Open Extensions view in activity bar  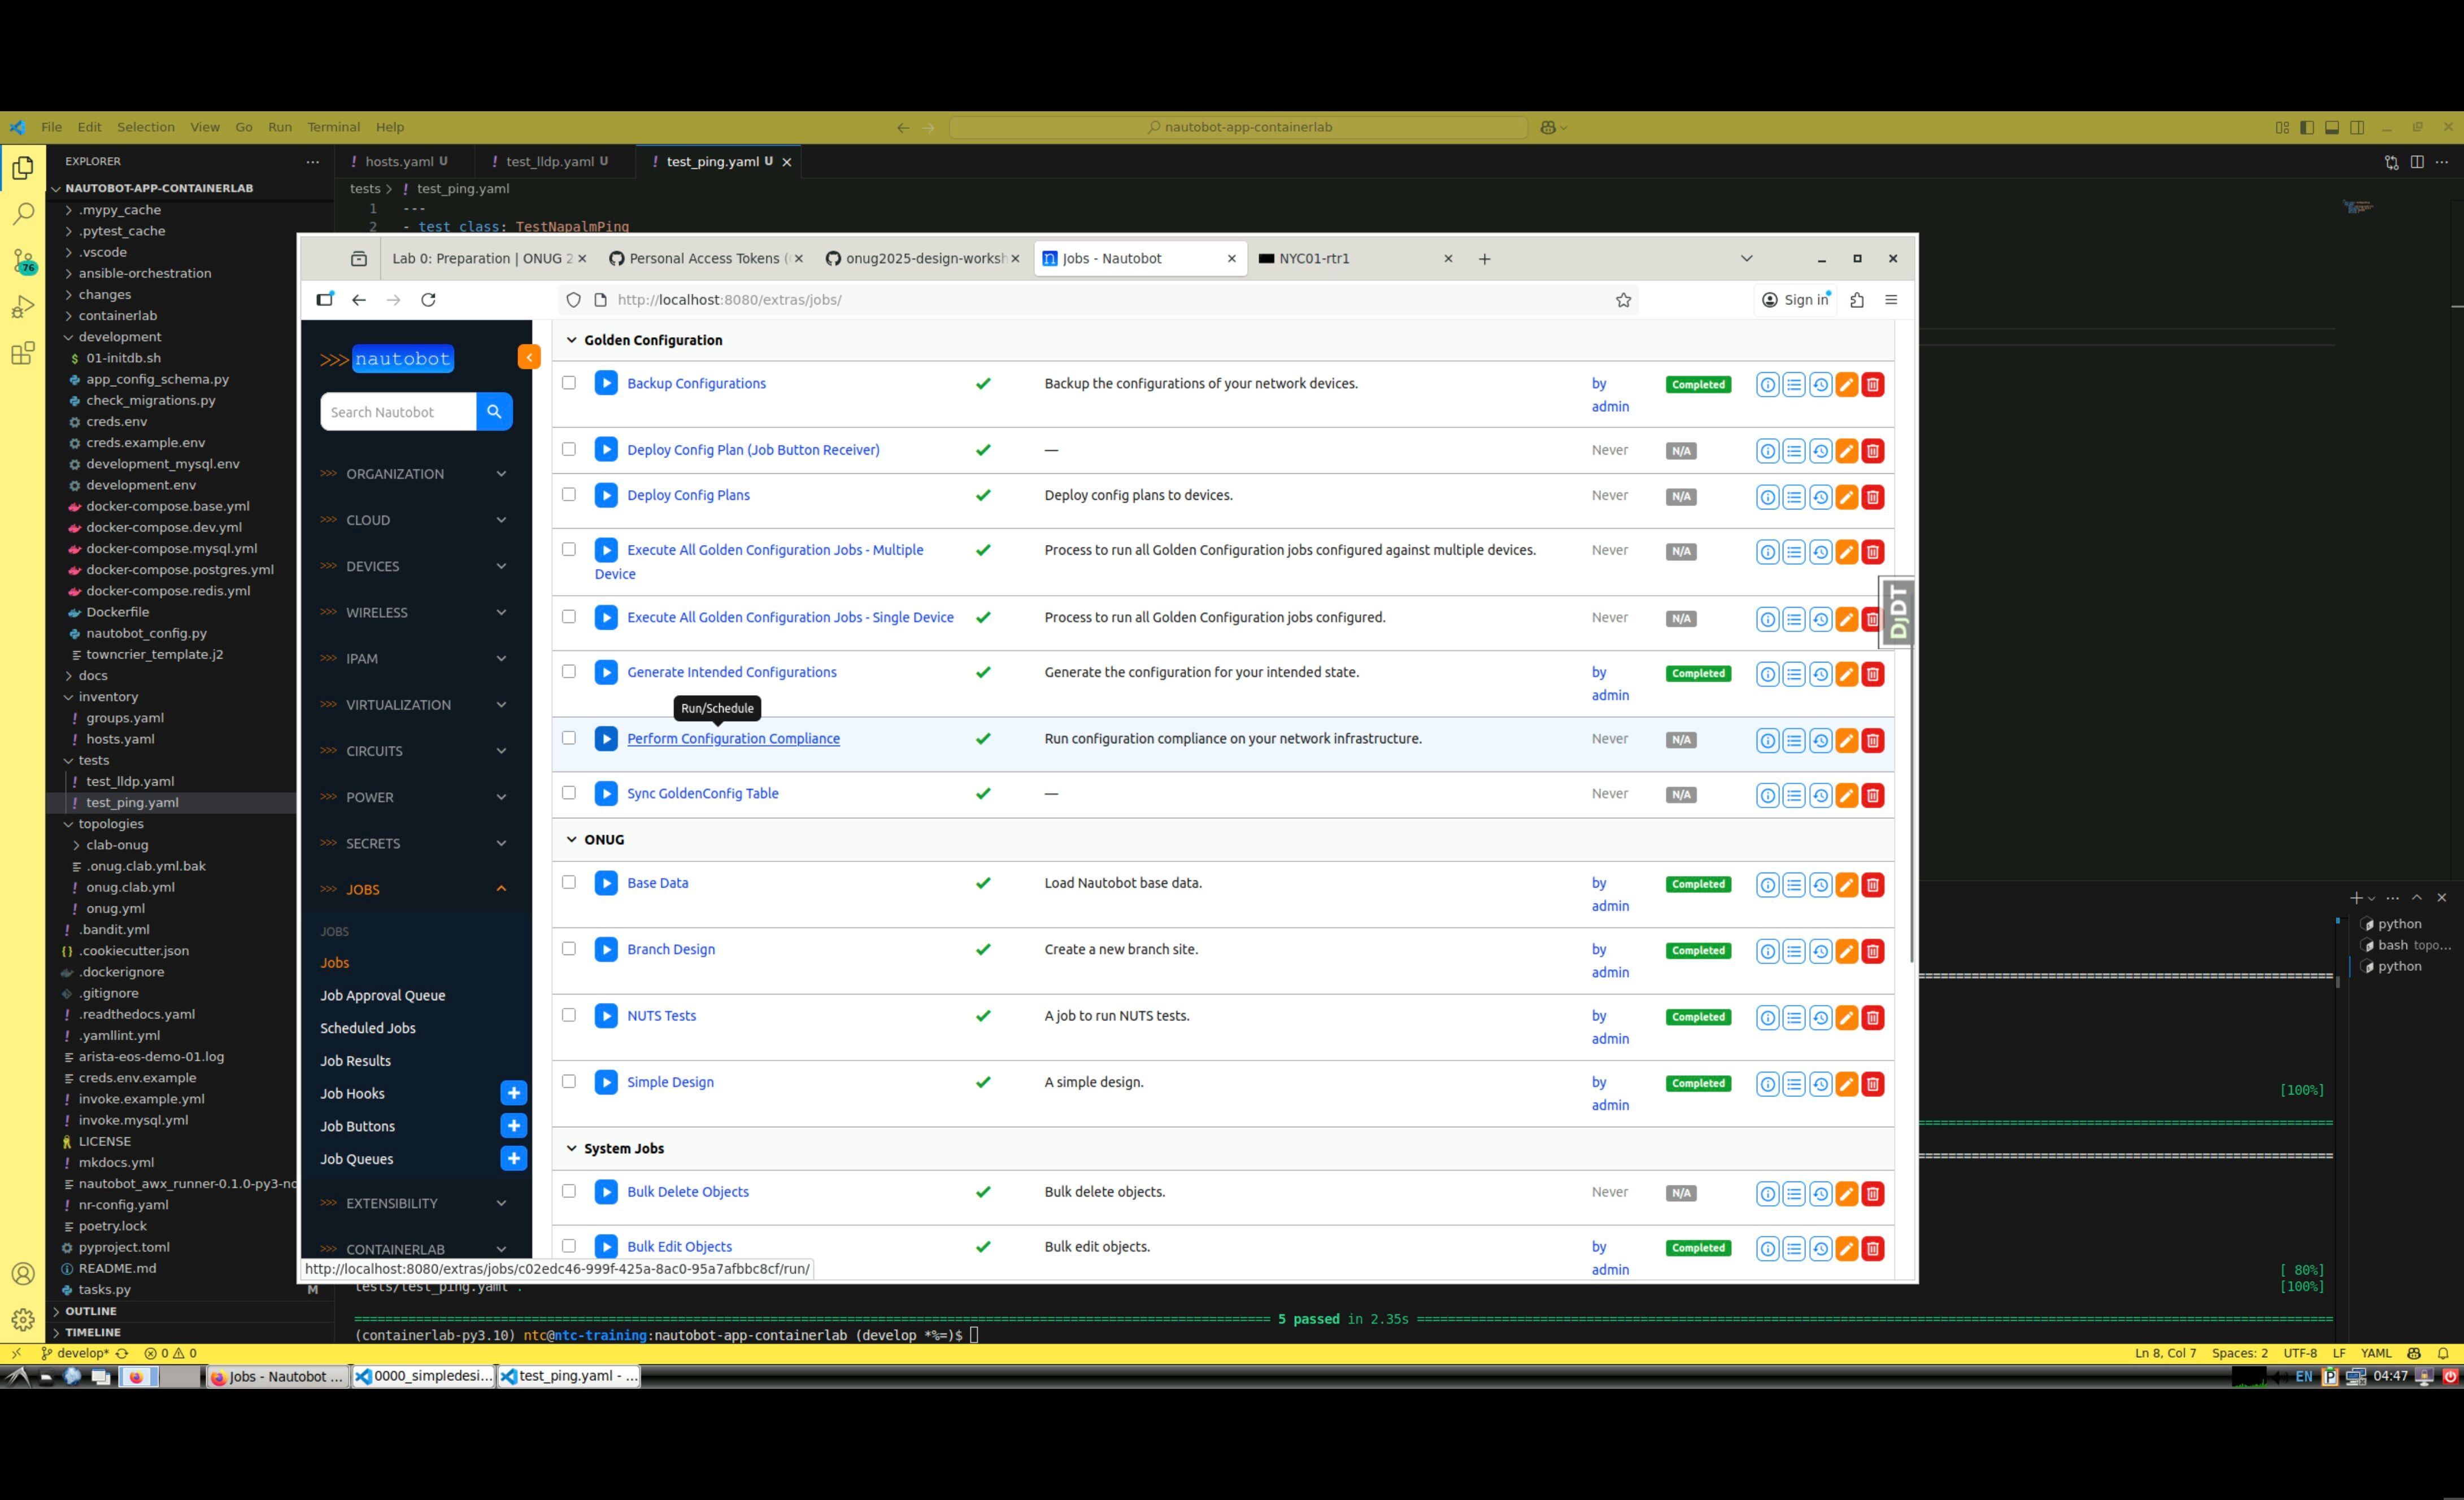click(23, 354)
